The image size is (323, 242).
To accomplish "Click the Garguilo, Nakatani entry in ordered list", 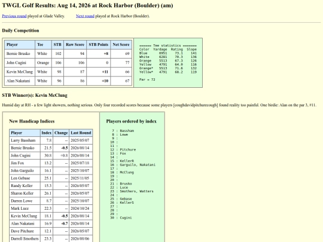I will (138, 165).
